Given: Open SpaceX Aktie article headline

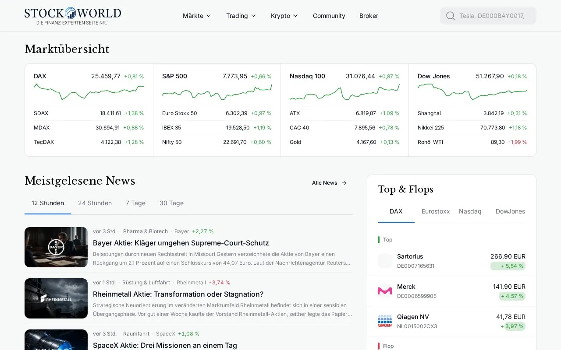Looking at the screenshot, I should (165, 345).
